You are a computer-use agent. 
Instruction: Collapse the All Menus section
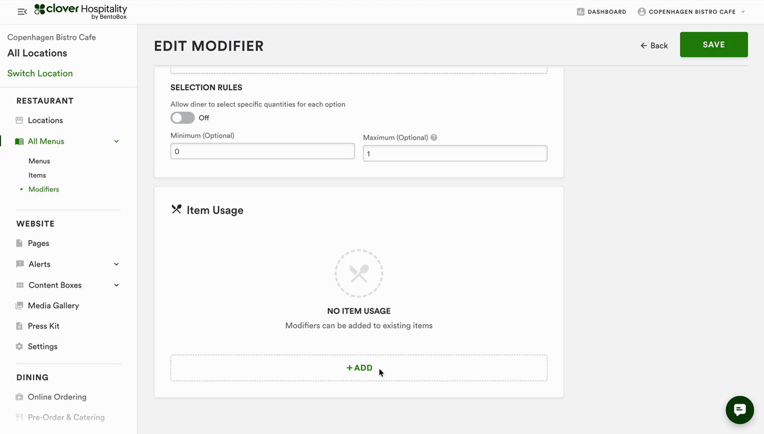[116, 141]
